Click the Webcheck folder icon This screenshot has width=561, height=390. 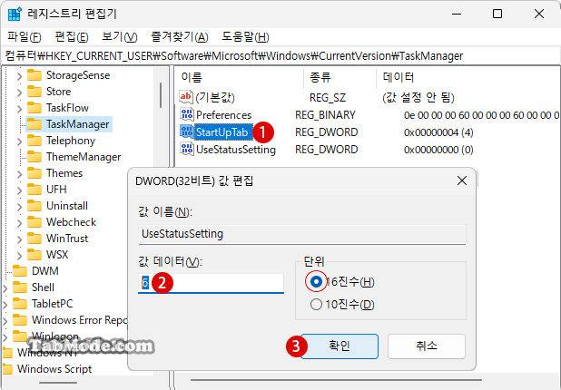tap(34, 222)
